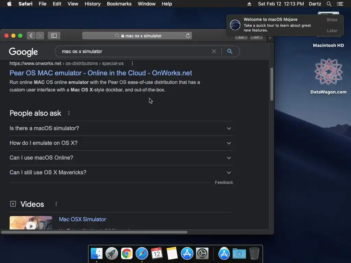351x263 pixels.
Task: Click the Welcome to macOS Mojave notification
Action: 273,25
